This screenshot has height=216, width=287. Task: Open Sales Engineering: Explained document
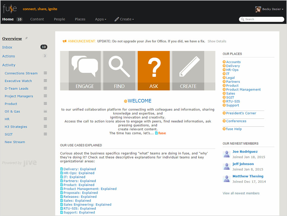coord(87,205)
